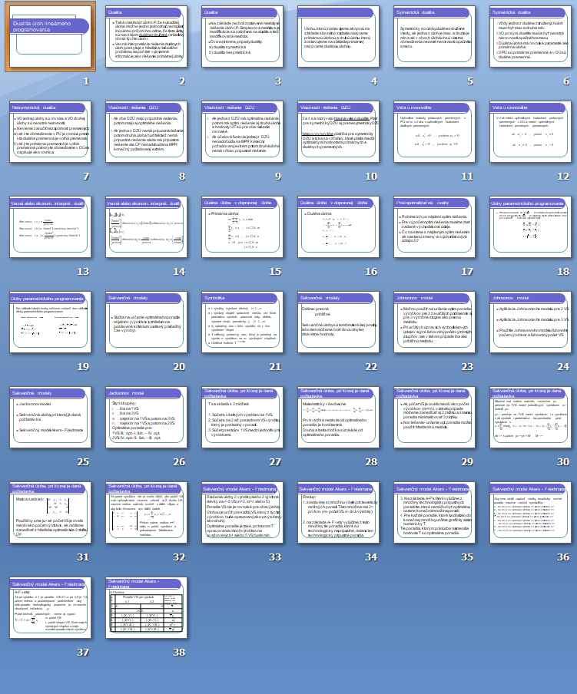The width and height of the screenshot is (577, 694).
Task: Select slide 11 'Veta o rovnováhe'
Action: point(433,131)
